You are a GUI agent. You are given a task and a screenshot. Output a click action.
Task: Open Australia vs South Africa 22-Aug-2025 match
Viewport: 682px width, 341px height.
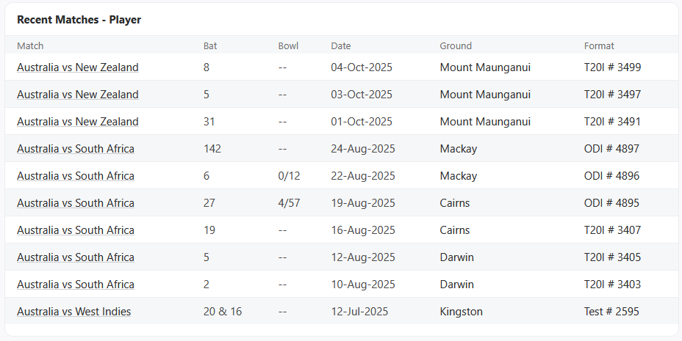click(x=76, y=176)
